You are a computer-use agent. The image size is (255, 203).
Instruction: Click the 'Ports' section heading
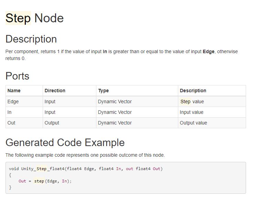(x=17, y=76)
